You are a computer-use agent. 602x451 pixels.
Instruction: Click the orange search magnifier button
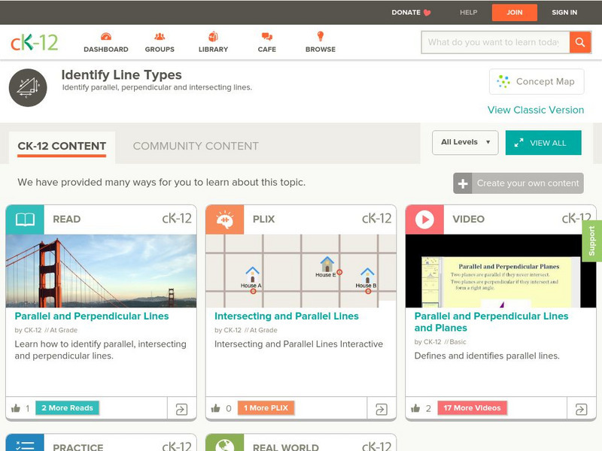580,42
